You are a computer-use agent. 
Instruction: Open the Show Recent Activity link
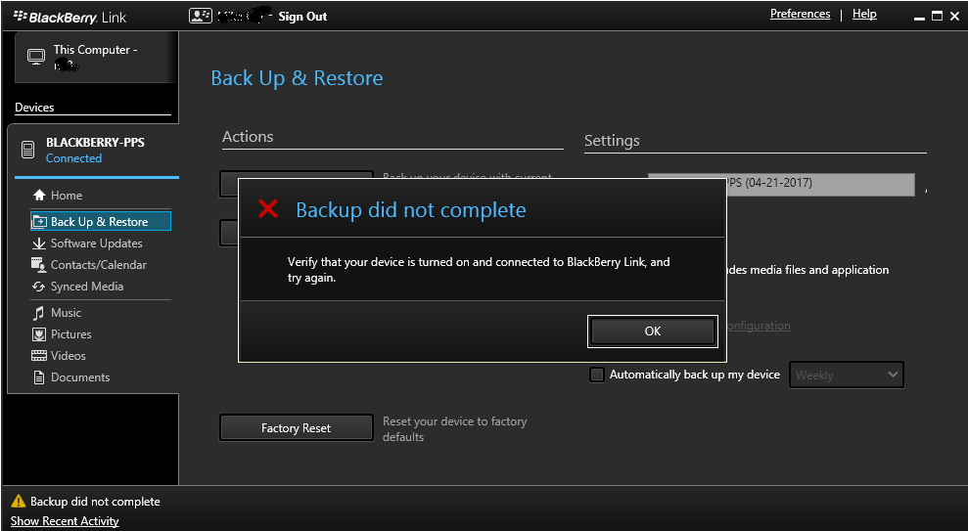click(65, 521)
